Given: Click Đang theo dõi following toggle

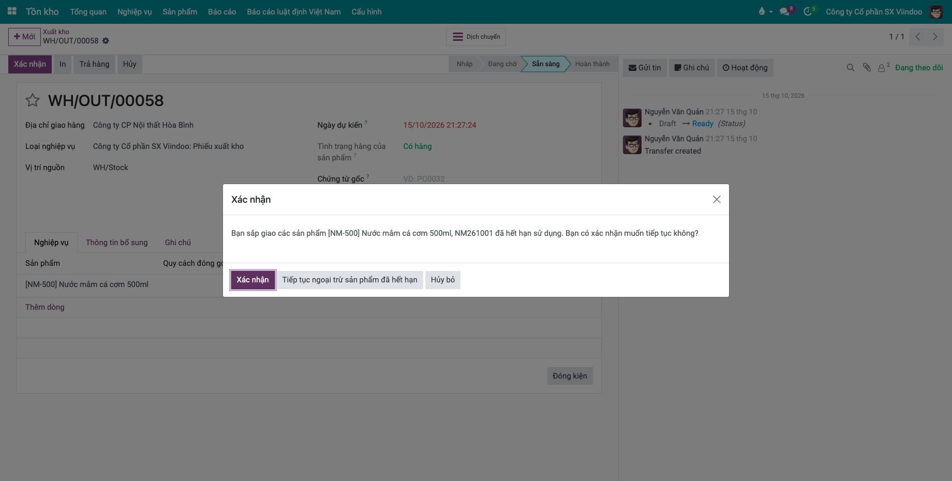Looking at the screenshot, I should click(x=919, y=68).
